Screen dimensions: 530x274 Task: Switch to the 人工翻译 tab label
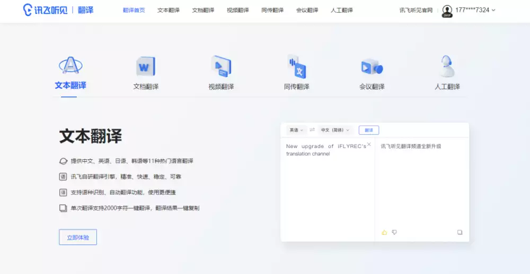click(x=447, y=87)
